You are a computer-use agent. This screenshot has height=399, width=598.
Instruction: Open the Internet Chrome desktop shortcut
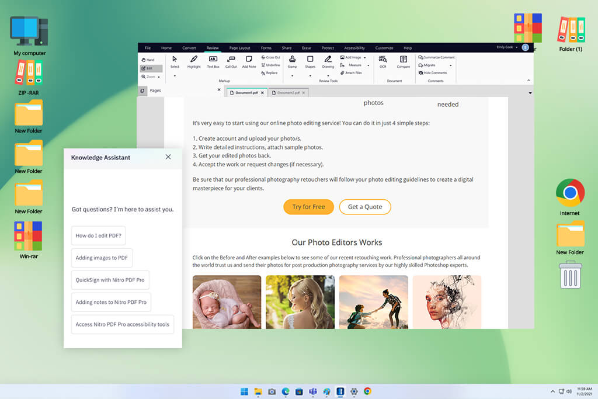point(570,197)
